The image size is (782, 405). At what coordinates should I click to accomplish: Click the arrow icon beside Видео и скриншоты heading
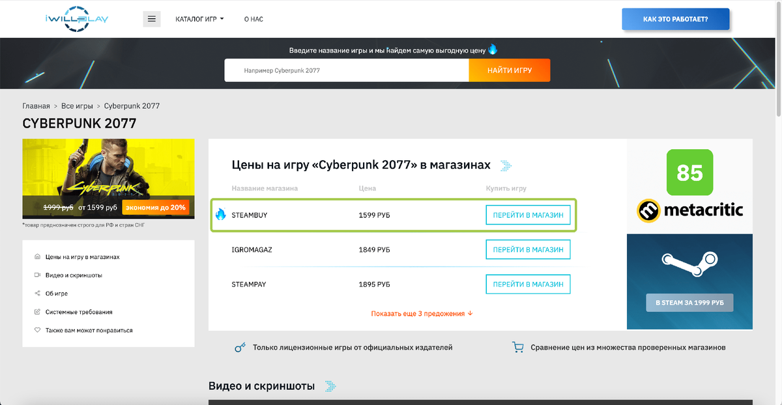[x=331, y=386]
